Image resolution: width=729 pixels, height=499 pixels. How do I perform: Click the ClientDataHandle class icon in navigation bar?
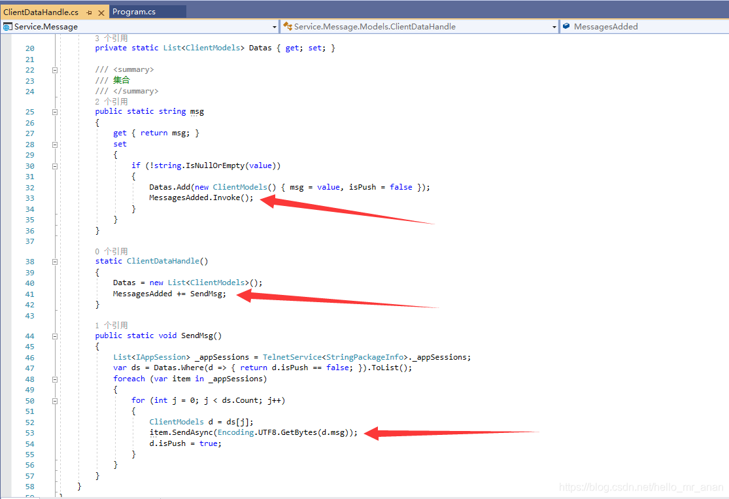coord(288,27)
